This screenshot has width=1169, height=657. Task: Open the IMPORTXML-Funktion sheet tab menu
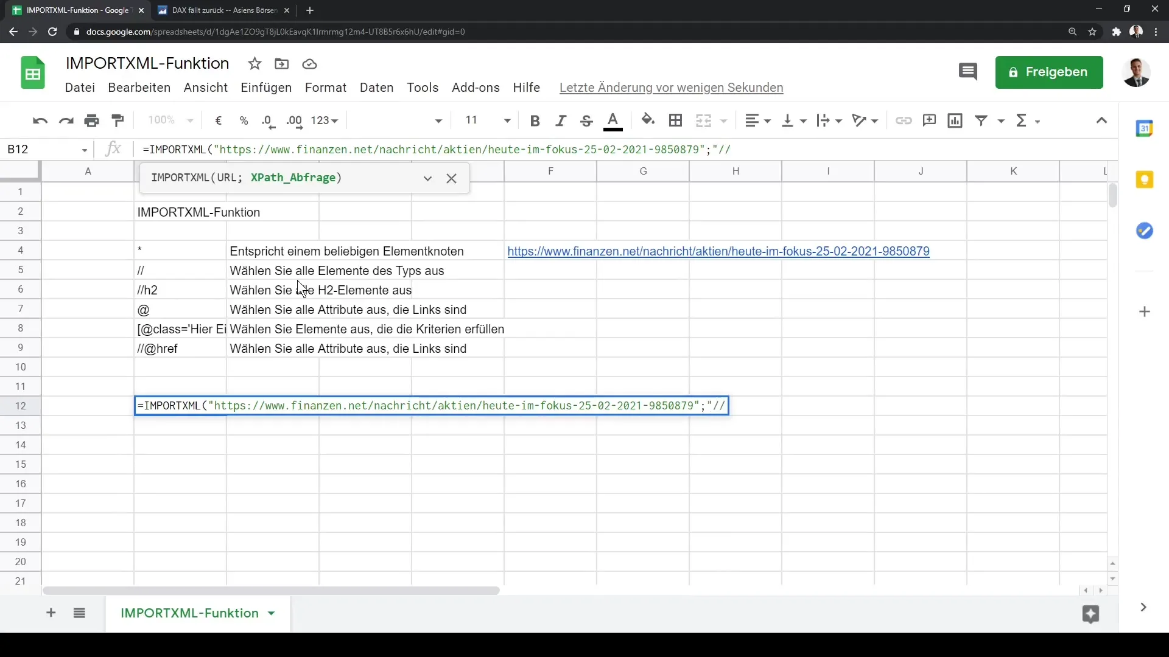(x=272, y=613)
